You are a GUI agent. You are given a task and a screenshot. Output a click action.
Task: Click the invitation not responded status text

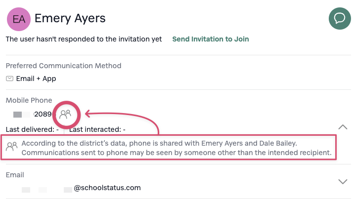point(84,39)
